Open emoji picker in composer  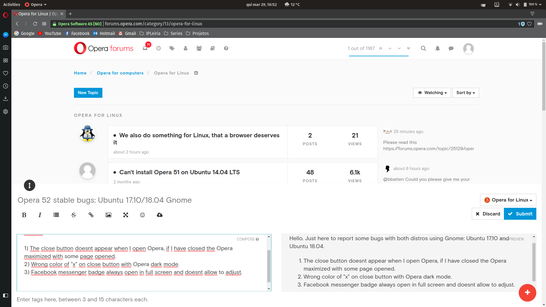142,215
